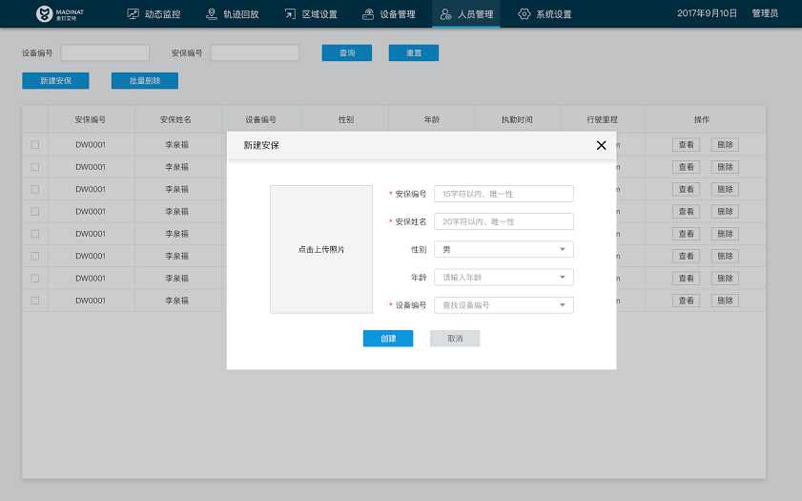Screen dimensions: 802x501
Task: Tick the checkbox in the first table row
Action: [x=35, y=145]
